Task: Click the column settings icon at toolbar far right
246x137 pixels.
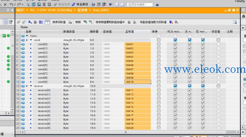Action: click(235, 22)
